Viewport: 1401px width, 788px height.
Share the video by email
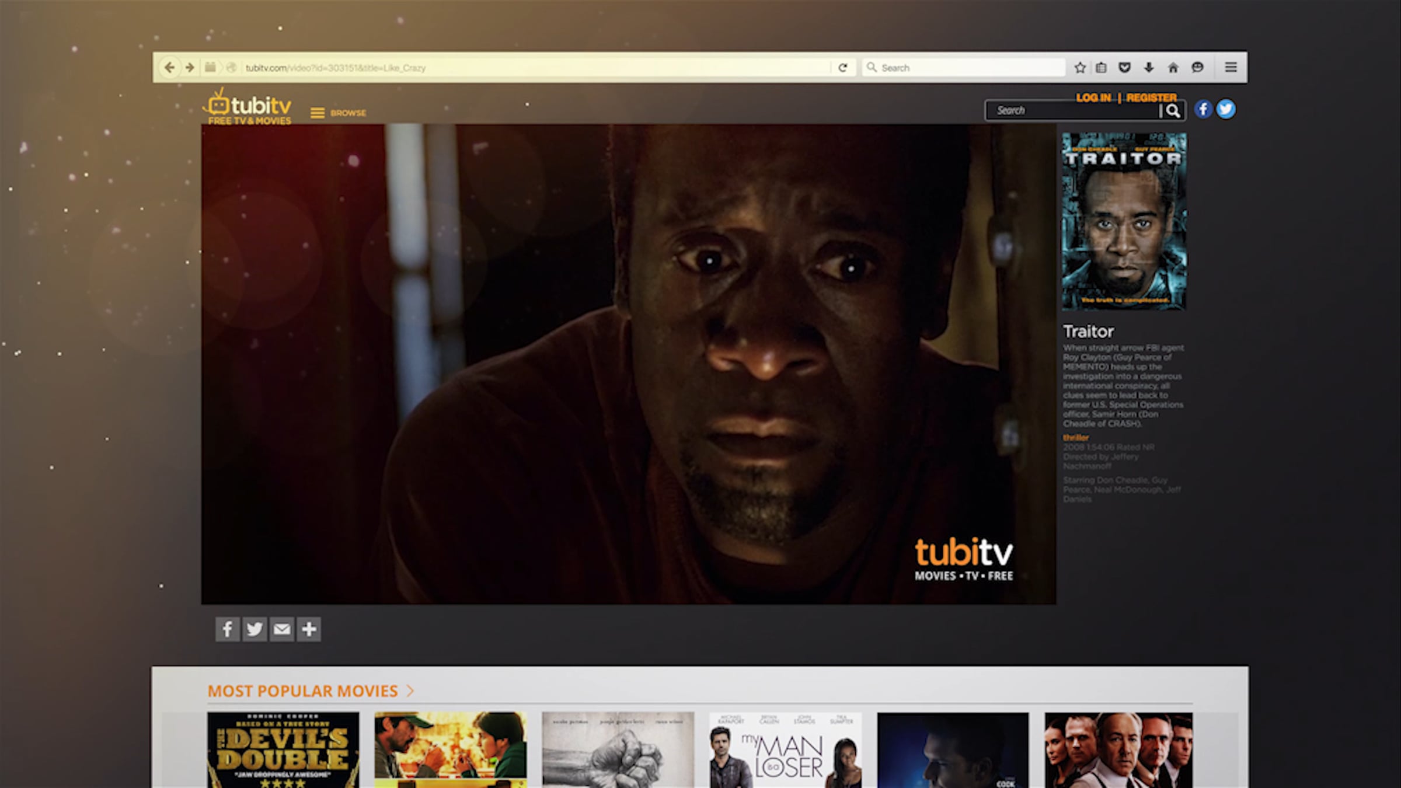tap(282, 629)
